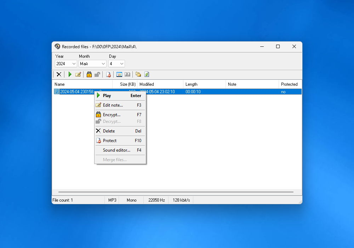
Task: Click the 22050 Hz status bar entry
Action: tap(156, 200)
